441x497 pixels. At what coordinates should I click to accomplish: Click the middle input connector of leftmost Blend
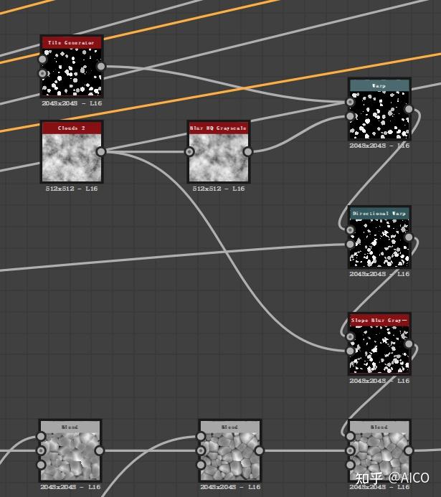[41, 450]
